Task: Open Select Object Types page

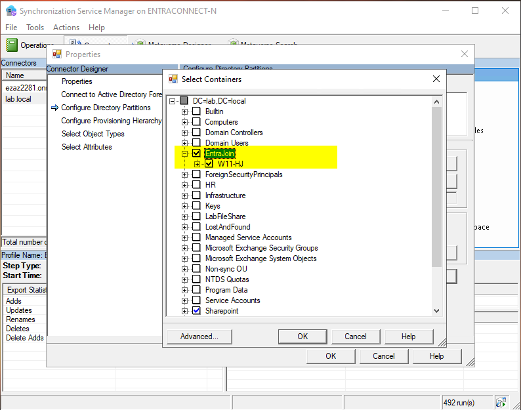Action: pyautogui.click(x=93, y=134)
